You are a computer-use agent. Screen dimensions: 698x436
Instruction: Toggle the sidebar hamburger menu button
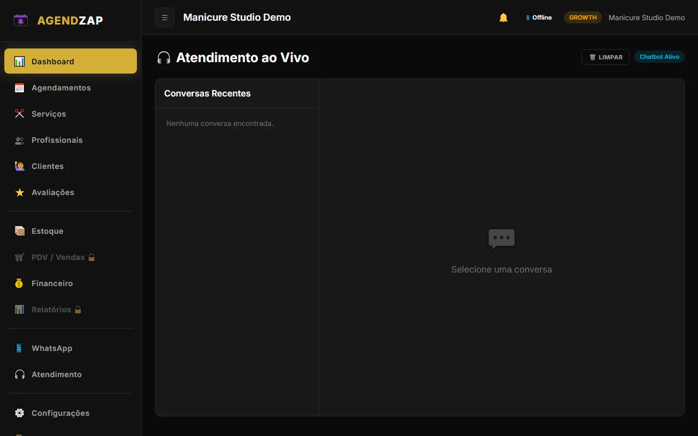(x=165, y=17)
